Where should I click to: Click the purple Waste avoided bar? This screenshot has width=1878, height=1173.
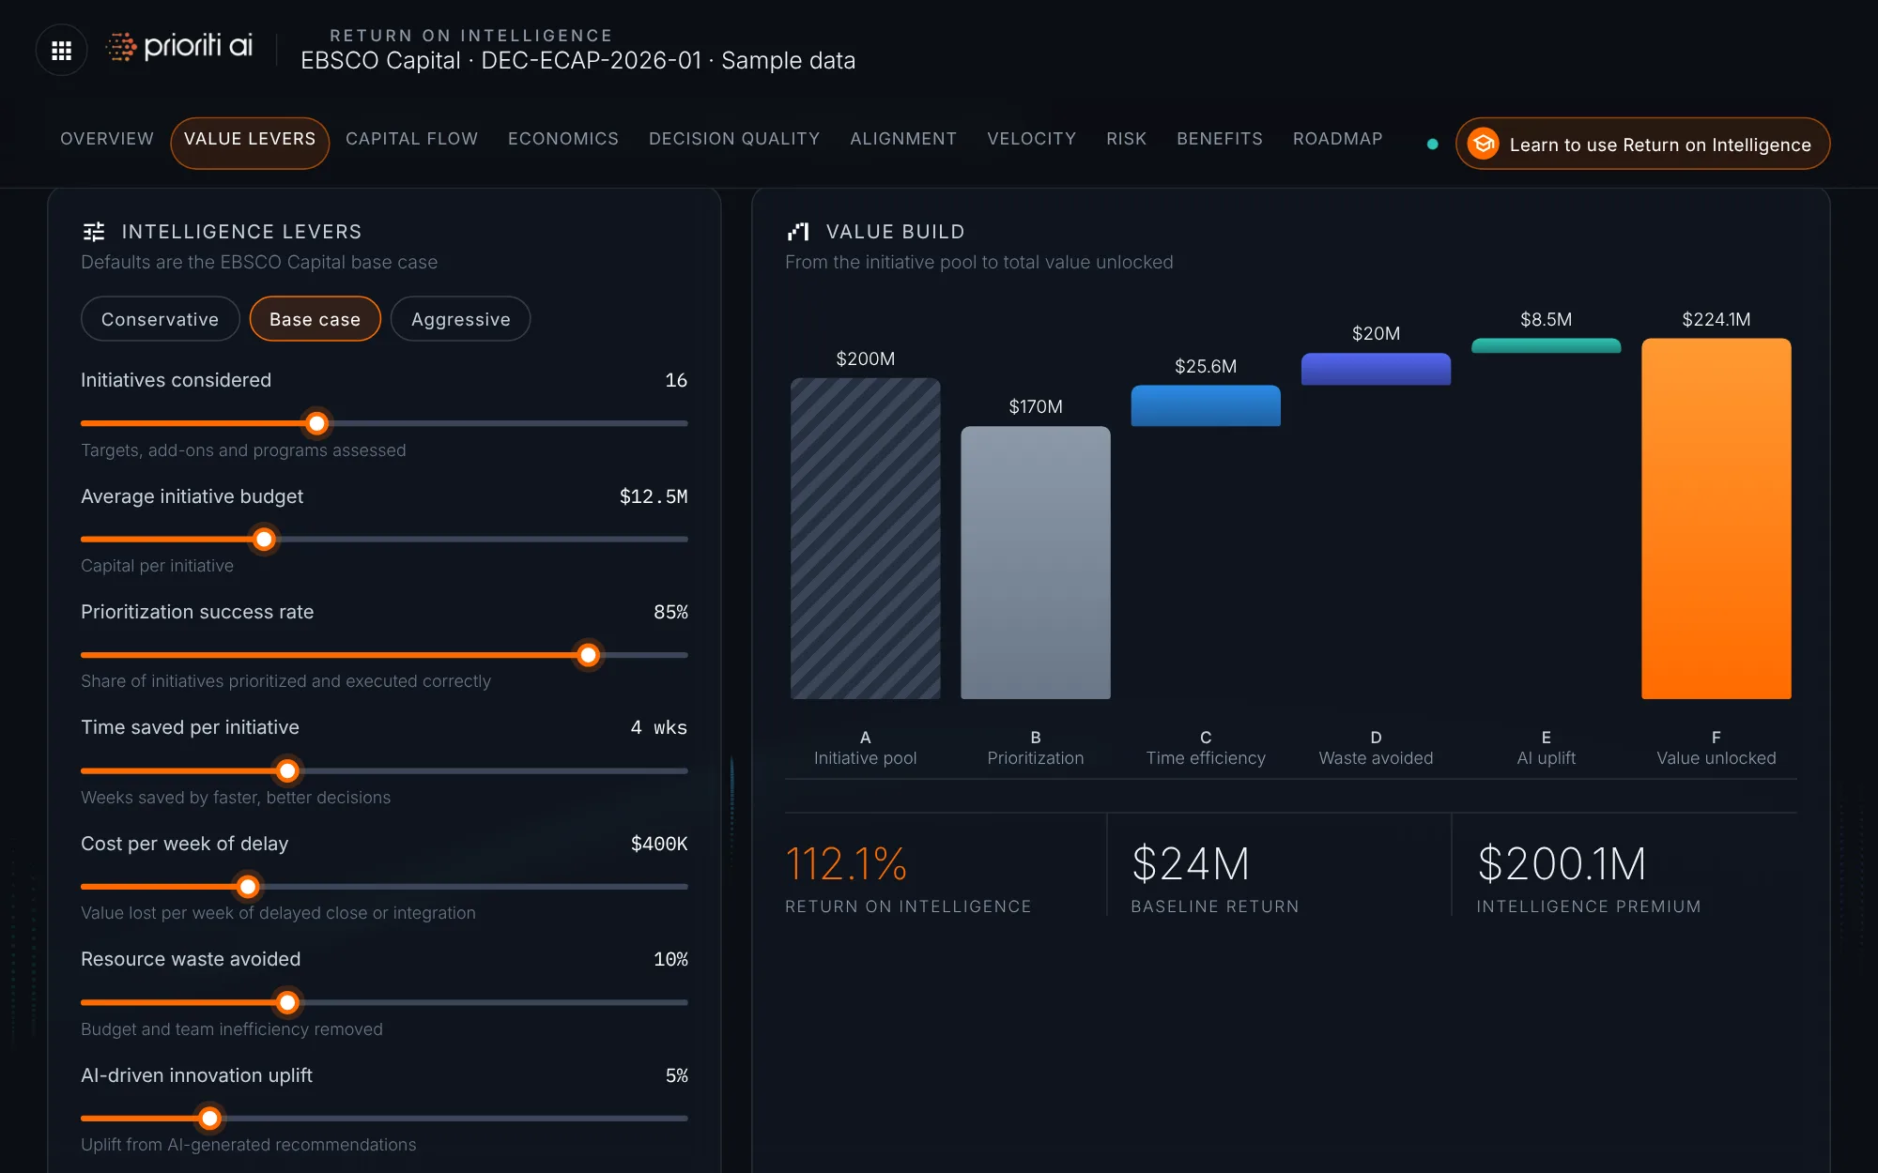pyautogui.click(x=1376, y=369)
